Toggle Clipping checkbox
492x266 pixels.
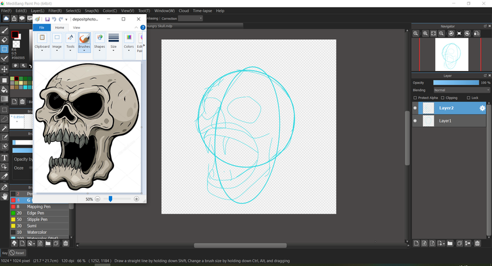pos(443,98)
